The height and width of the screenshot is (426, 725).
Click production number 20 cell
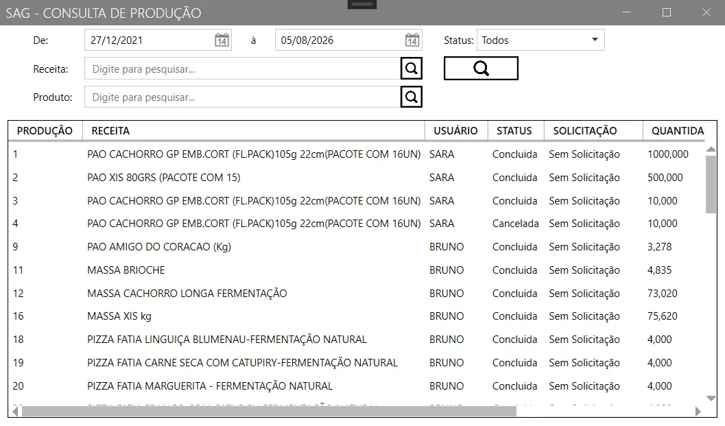tap(18, 386)
